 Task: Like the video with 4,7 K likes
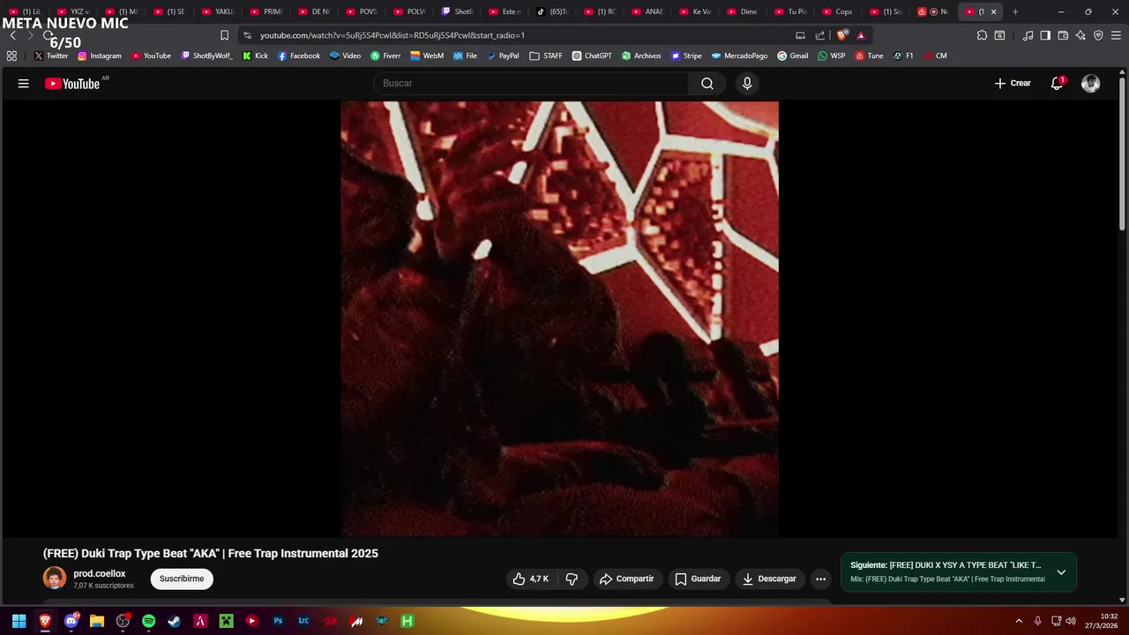click(x=530, y=579)
